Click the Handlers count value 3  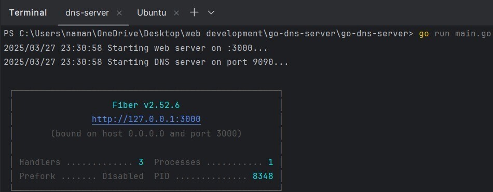[141, 162]
